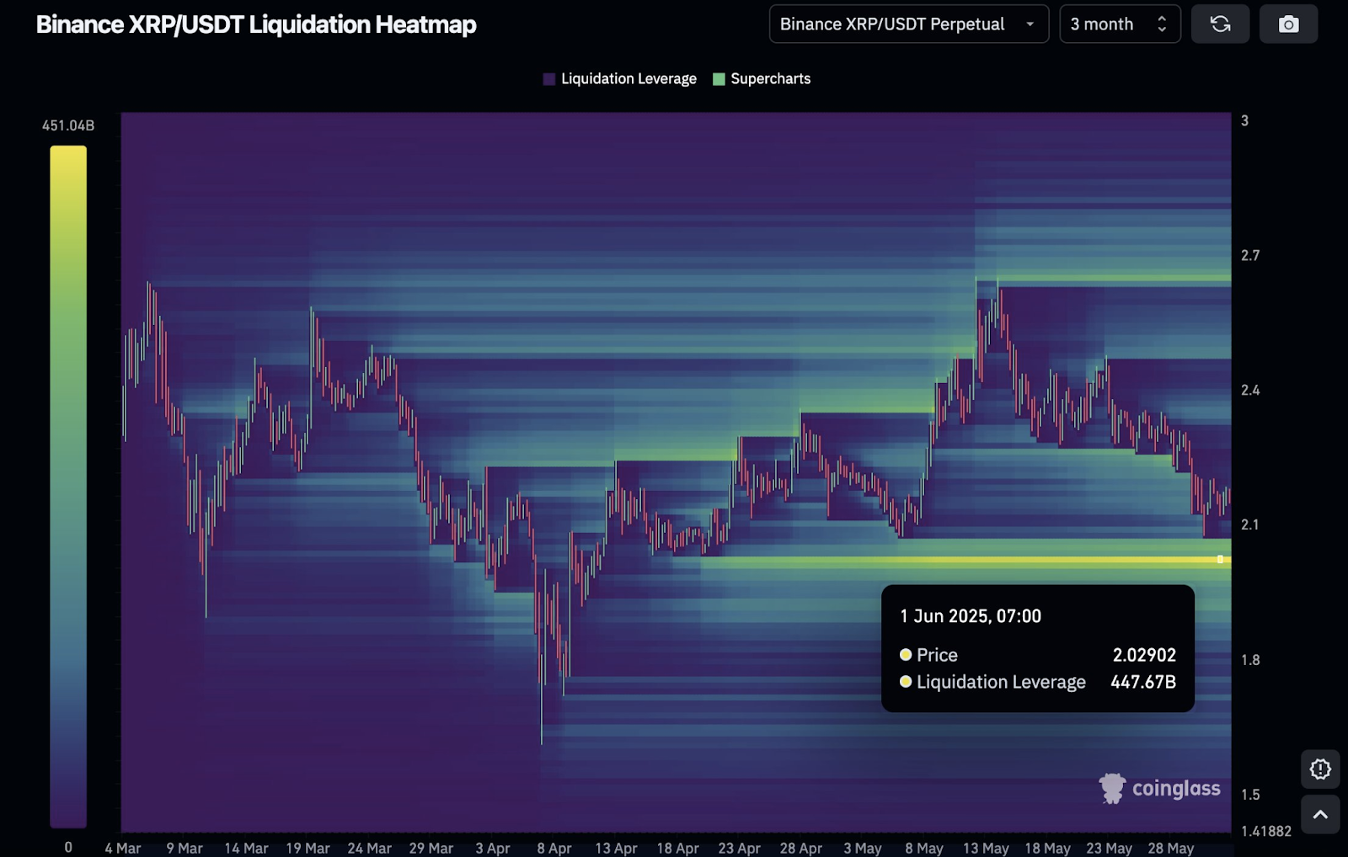Click the 18 May date axis label
This screenshot has width=1348, height=857.
[1047, 848]
